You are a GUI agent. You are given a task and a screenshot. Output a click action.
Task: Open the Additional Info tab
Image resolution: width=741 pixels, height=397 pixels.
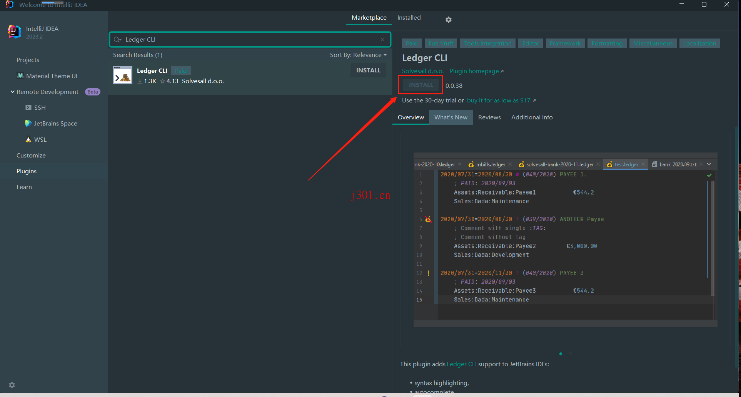coord(532,117)
